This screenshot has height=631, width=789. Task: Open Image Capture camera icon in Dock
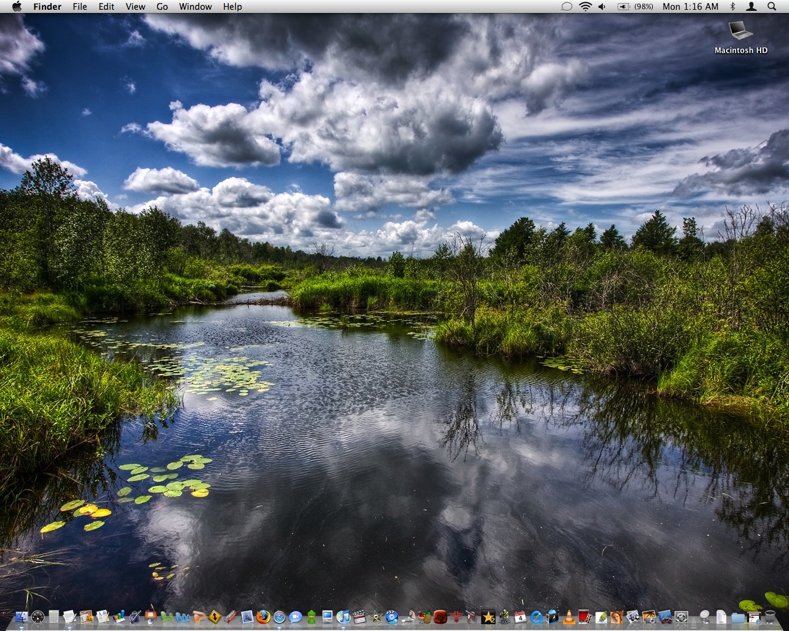point(632,616)
